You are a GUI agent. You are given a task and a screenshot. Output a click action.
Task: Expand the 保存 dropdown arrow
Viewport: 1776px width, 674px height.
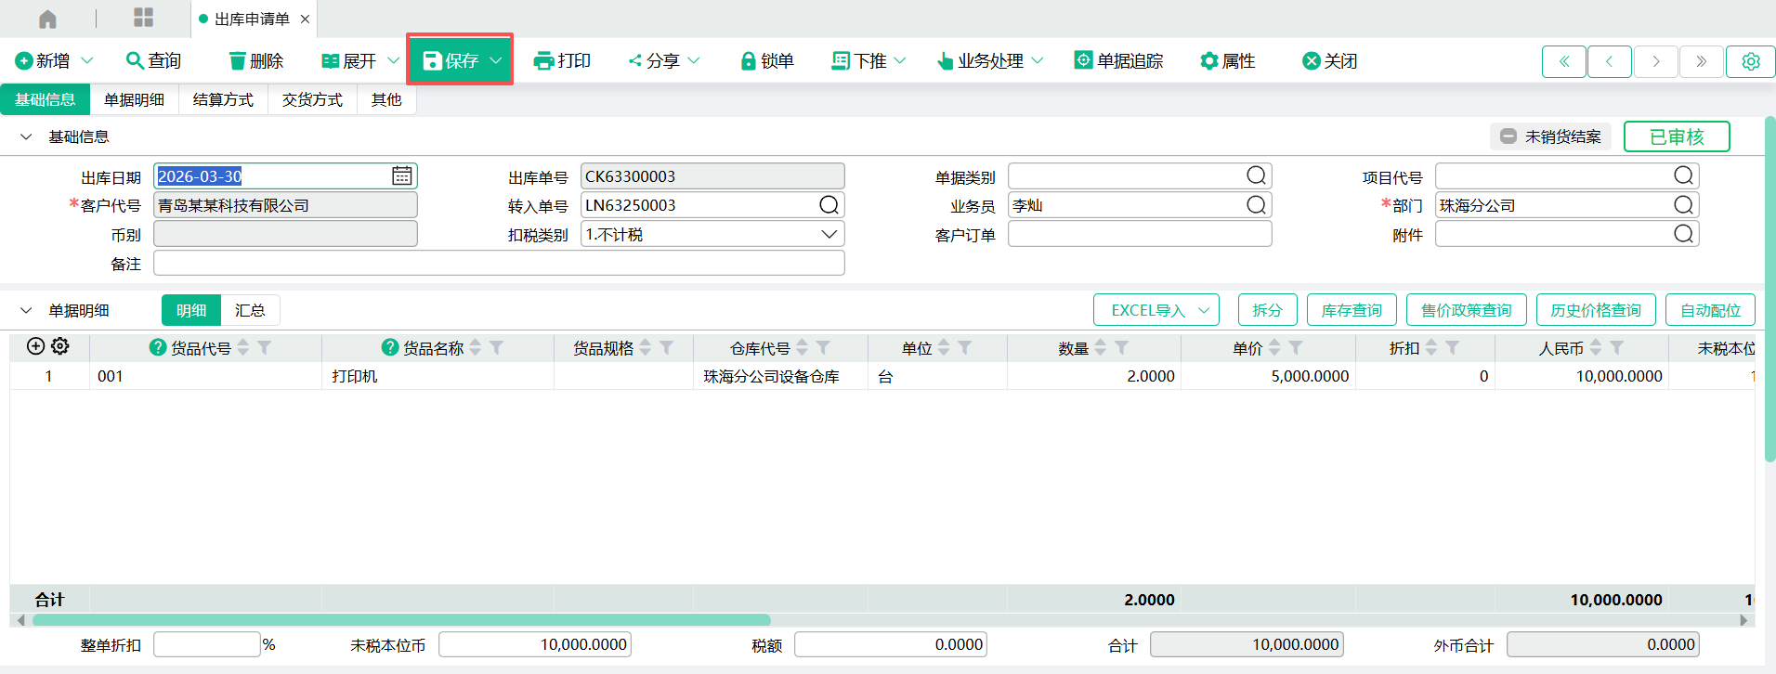click(496, 61)
